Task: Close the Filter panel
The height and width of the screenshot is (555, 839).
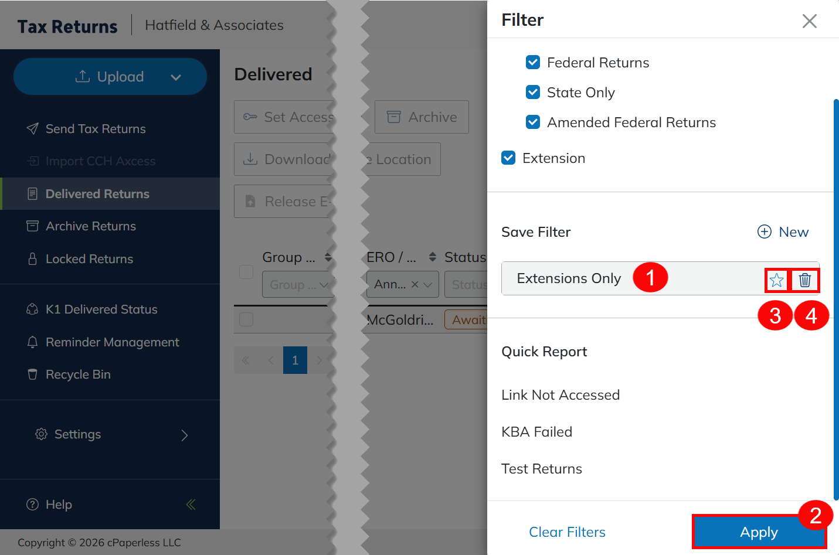Action: click(809, 21)
